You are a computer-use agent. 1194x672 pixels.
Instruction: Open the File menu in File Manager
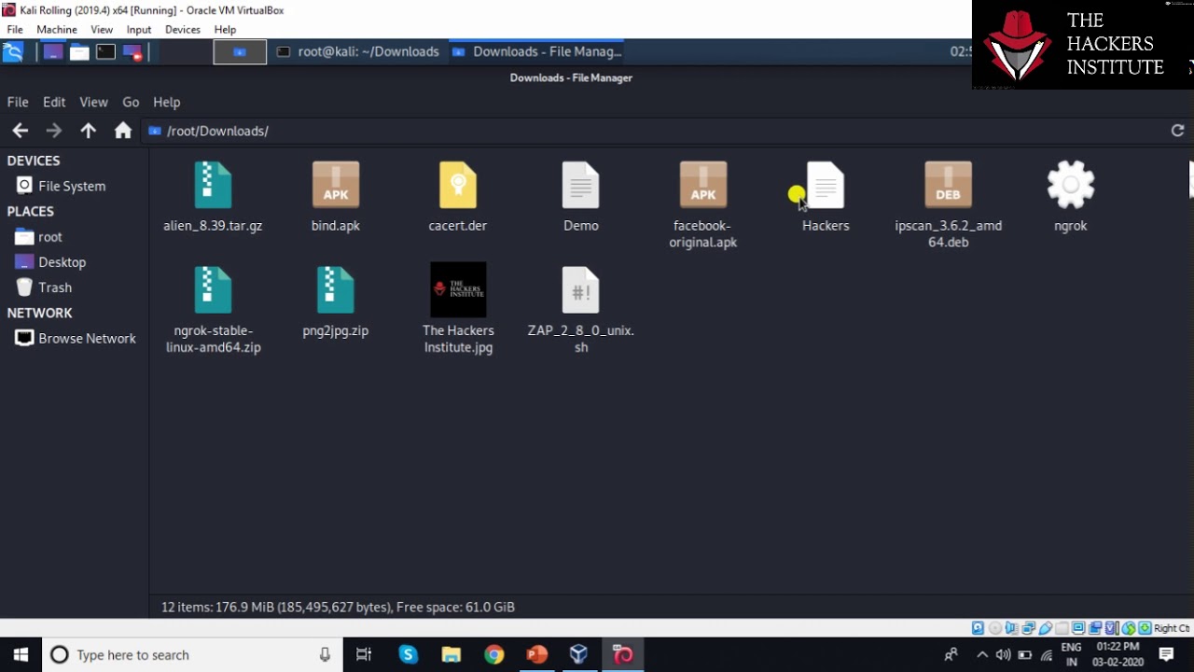click(x=18, y=102)
